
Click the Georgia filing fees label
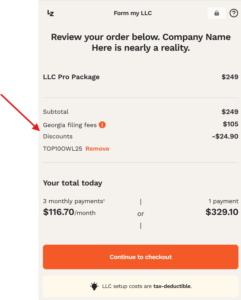[x=69, y=125]
